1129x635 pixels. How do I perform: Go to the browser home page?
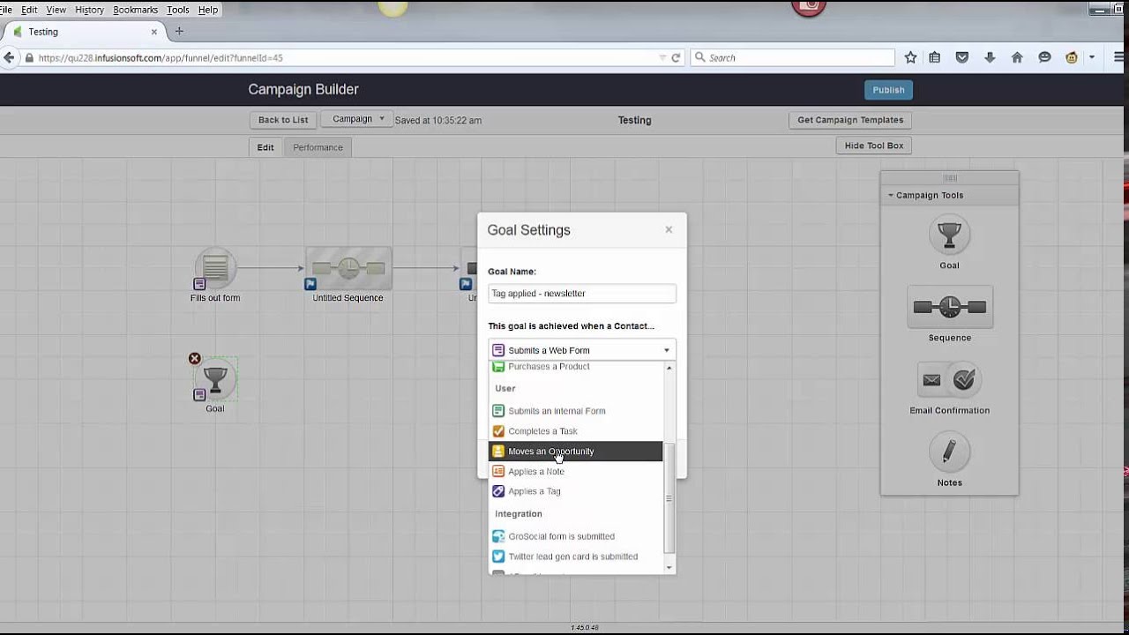click(x=1017, y=57)
